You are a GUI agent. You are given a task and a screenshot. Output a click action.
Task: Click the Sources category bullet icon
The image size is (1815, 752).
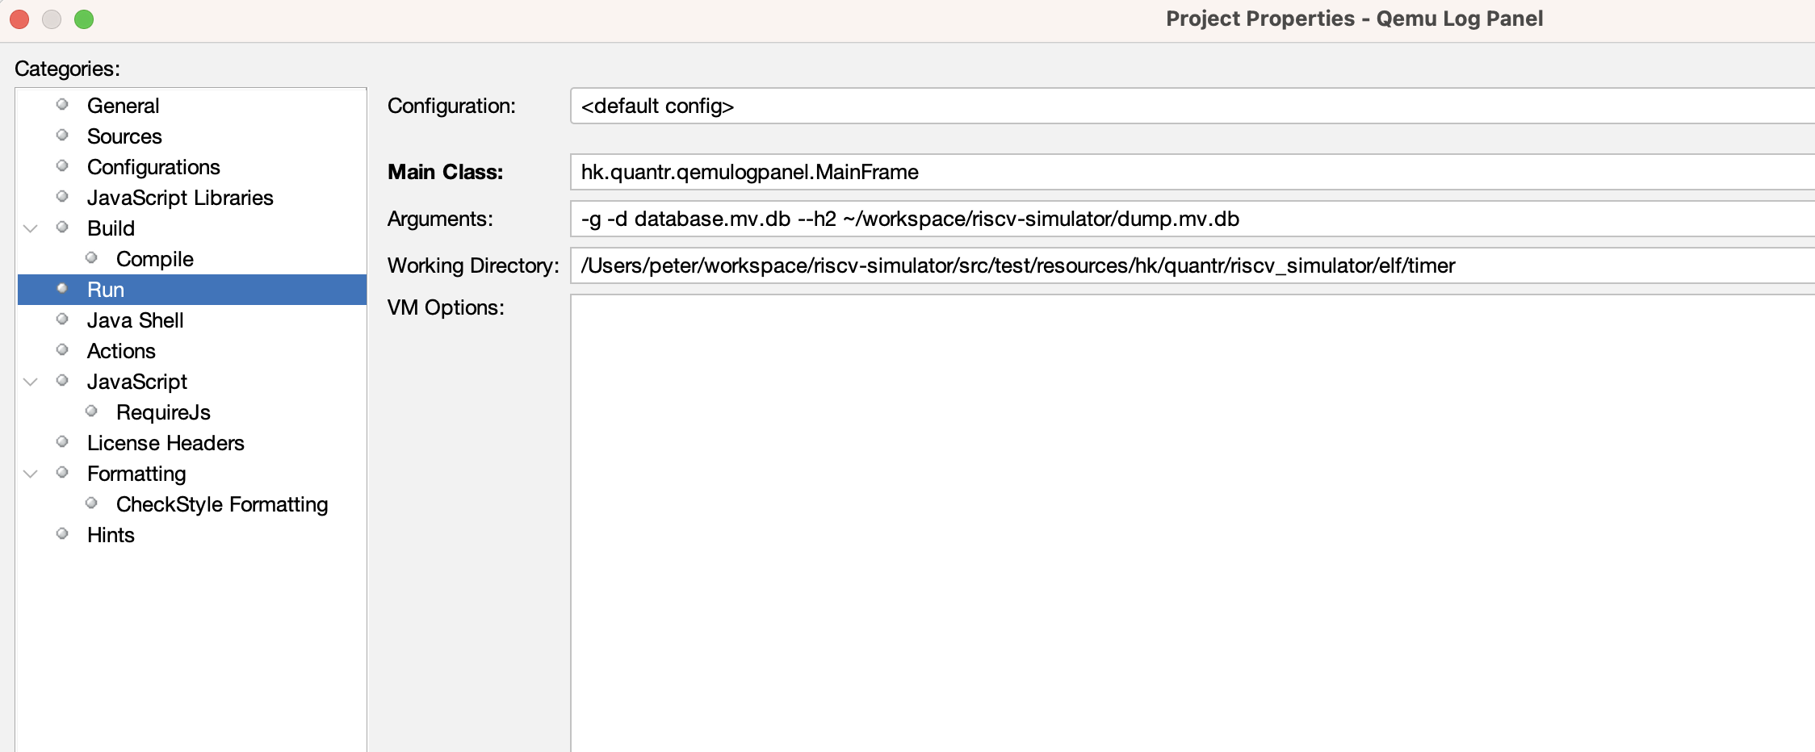(62, 135)
